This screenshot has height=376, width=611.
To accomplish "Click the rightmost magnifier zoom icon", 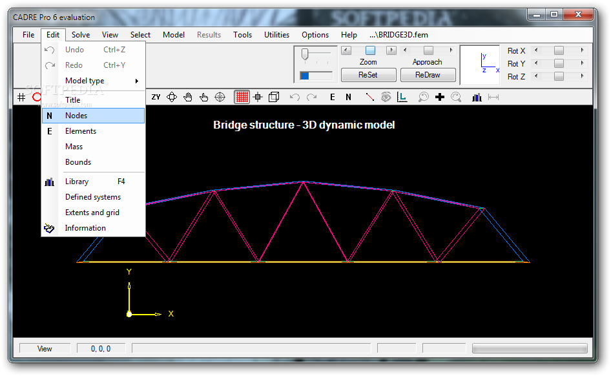I will point(456,97).
